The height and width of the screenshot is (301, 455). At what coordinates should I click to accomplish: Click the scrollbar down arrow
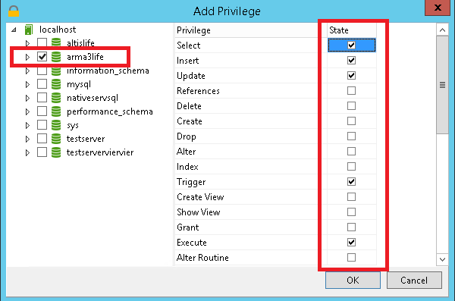[x=442, y=259]
